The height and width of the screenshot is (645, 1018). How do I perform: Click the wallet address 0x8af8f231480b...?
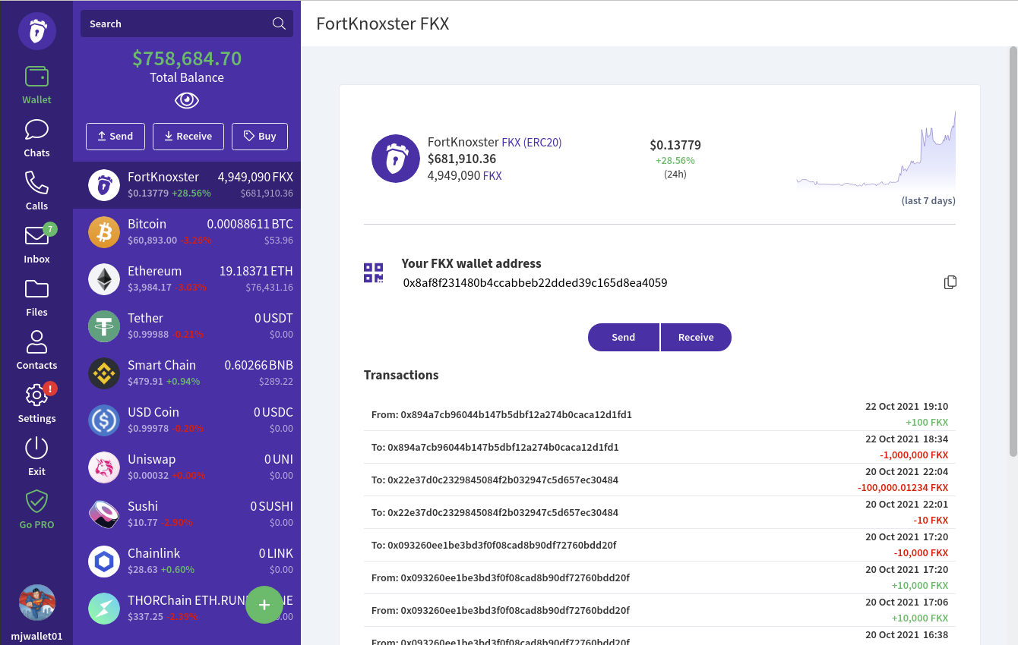point(535,283)
